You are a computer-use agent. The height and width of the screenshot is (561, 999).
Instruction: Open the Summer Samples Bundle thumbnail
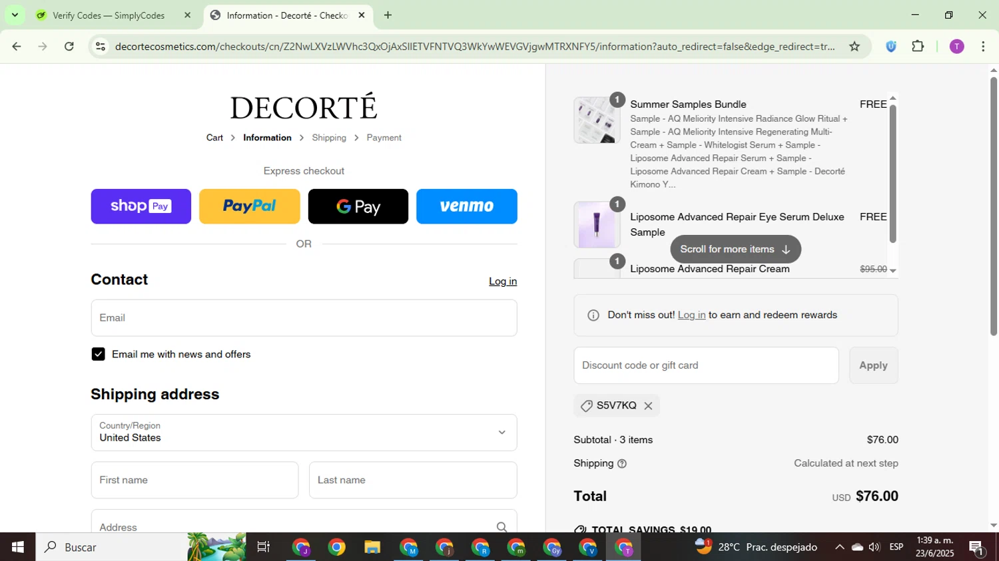(597, 120)
